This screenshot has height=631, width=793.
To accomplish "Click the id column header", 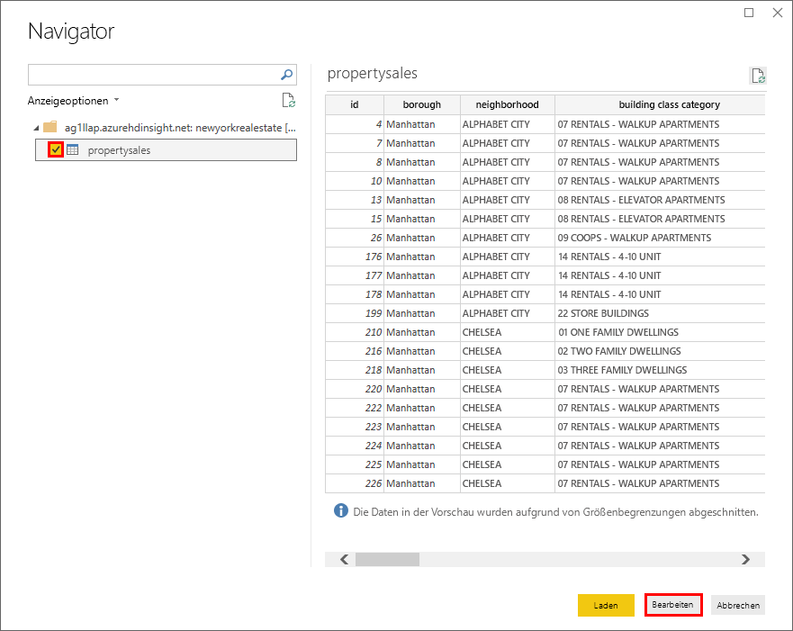I will [354, 104].
